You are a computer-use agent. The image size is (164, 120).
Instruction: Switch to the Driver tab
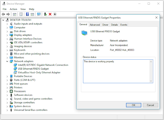pos(105,25)
